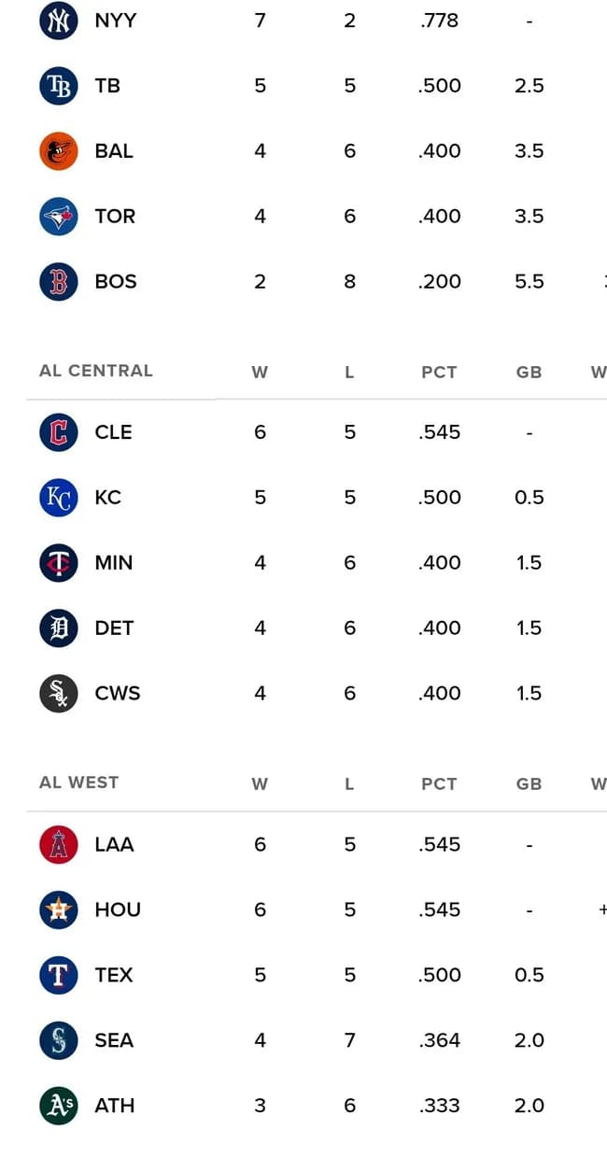This screenshot has height=1157, width=607.
Task: Click the Tampa Bay Rays logo
Action: tap(58, 86)
